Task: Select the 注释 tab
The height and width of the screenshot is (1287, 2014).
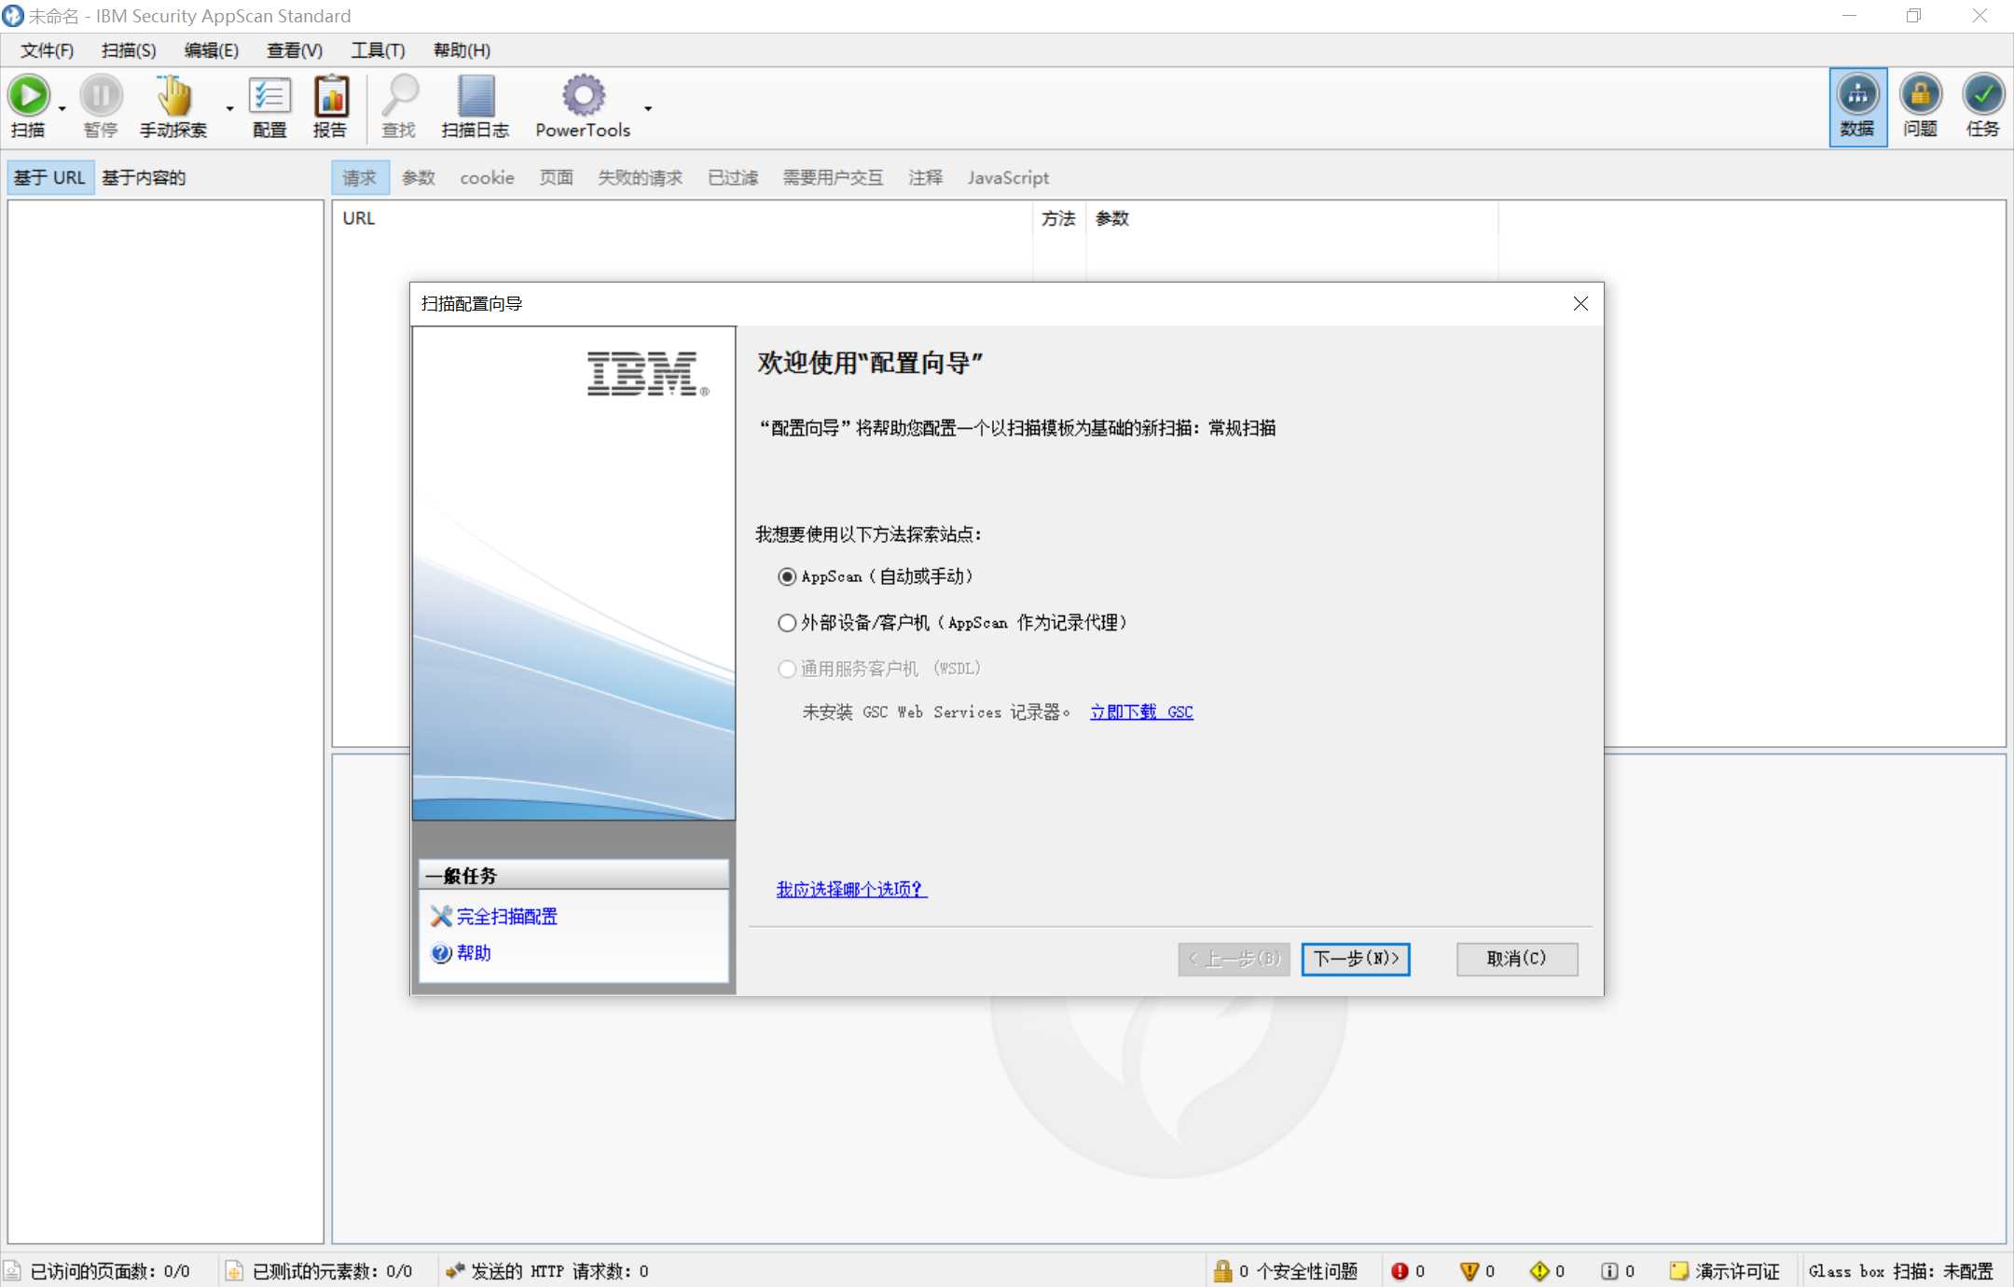Action: (x=926, y=178)
